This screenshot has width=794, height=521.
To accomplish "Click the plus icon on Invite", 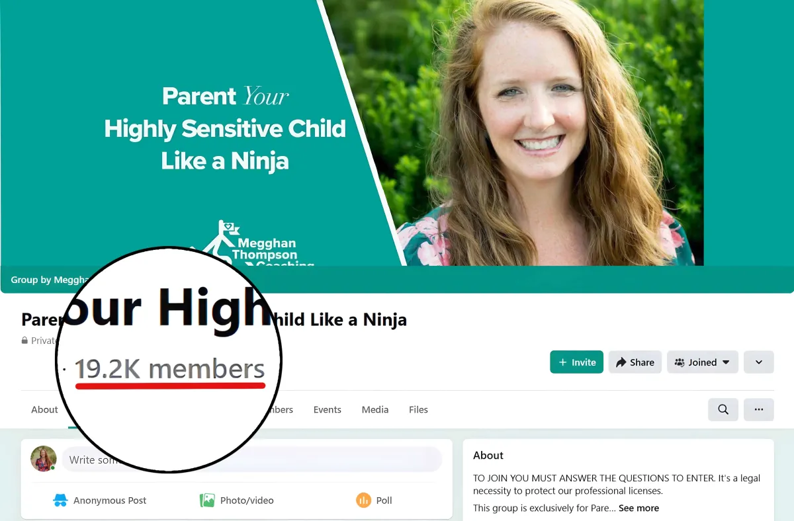I will pos(563,362).
